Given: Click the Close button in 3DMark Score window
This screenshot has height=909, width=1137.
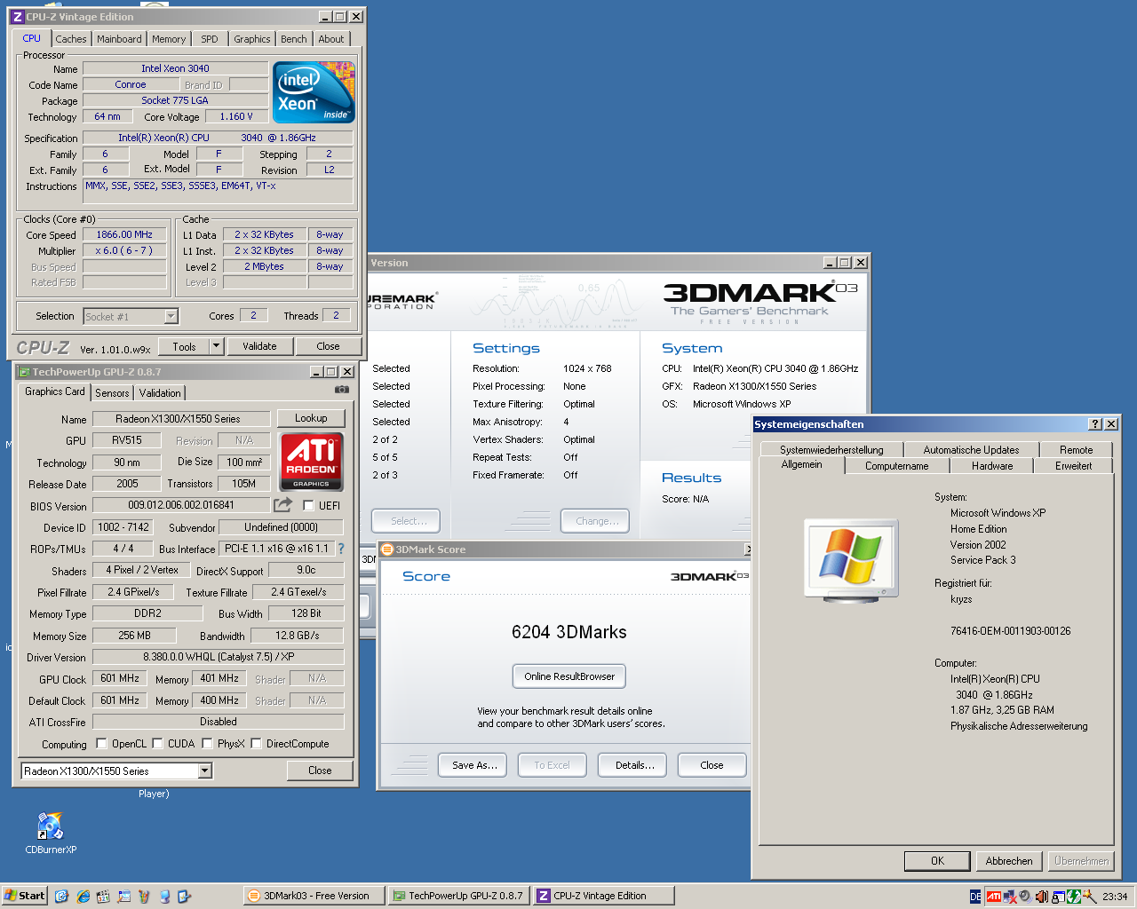Looking at the screenshot, I should pyautogui.click(x=712, y=765).
